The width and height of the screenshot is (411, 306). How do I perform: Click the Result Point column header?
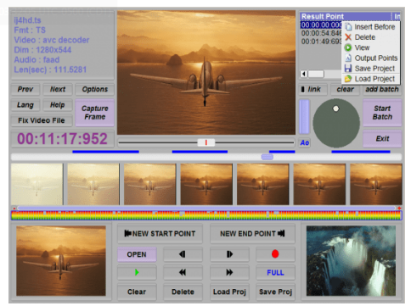346,16
